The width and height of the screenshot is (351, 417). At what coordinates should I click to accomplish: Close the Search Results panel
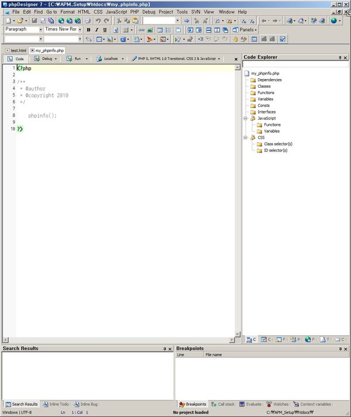tap(170, 349)
